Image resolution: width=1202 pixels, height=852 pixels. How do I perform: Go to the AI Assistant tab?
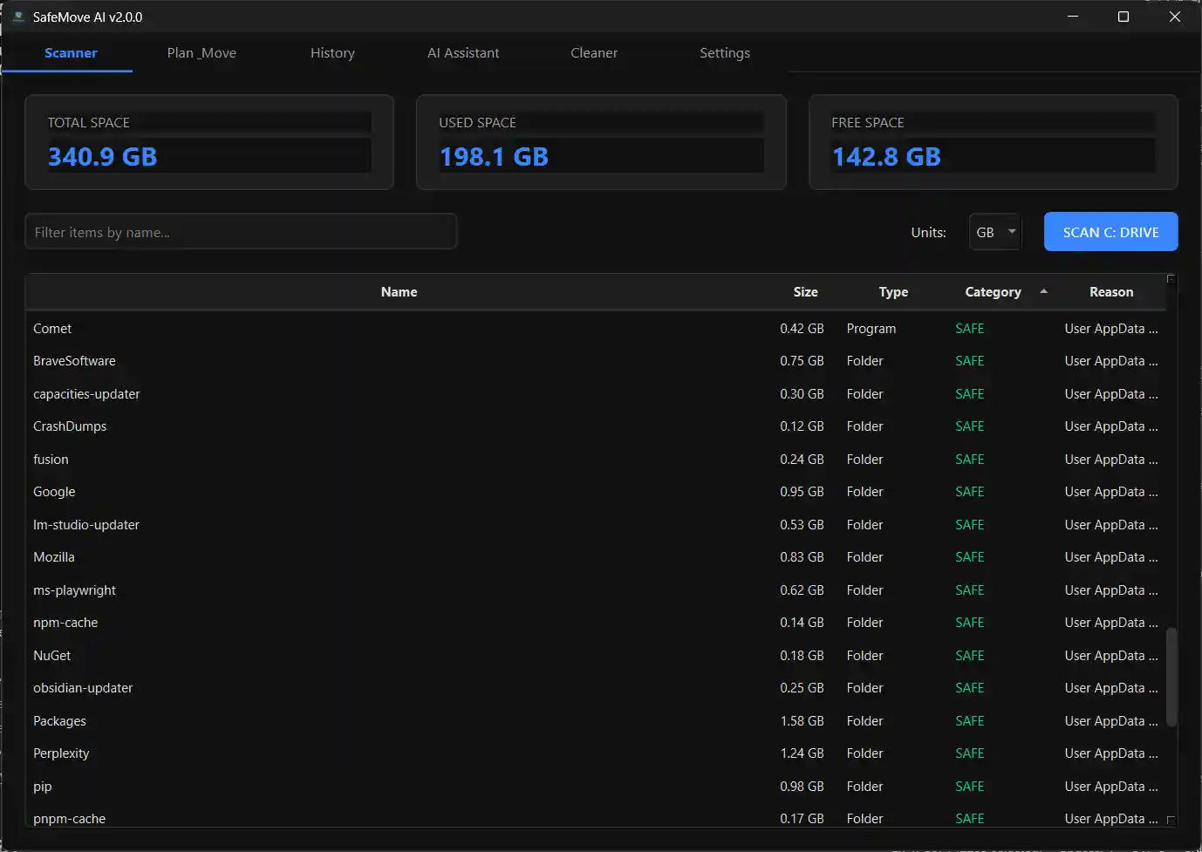point(463,53)
